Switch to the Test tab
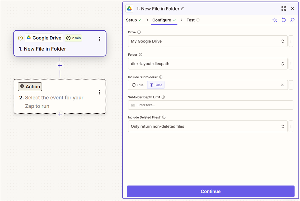This screenshot has width=300, height=201. click(x=190, y=20)
